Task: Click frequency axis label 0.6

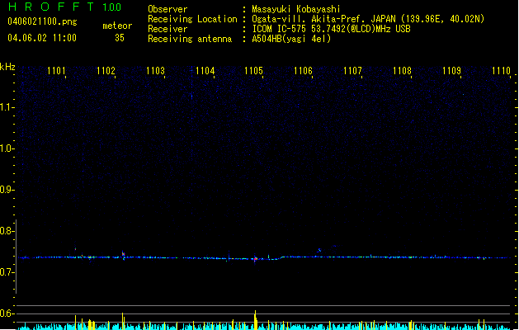Action: click(6, 313)
